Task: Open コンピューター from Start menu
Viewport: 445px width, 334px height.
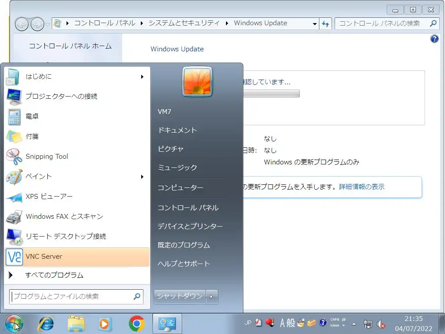Action: pos(180,188)
